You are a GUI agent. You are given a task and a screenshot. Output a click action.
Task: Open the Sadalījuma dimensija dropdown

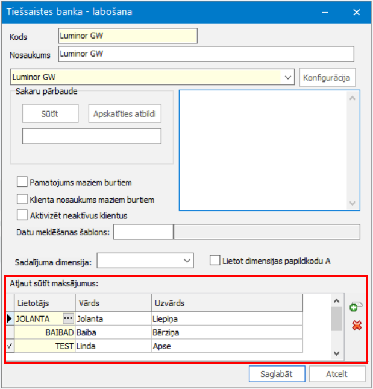click(x=187, y=261)
